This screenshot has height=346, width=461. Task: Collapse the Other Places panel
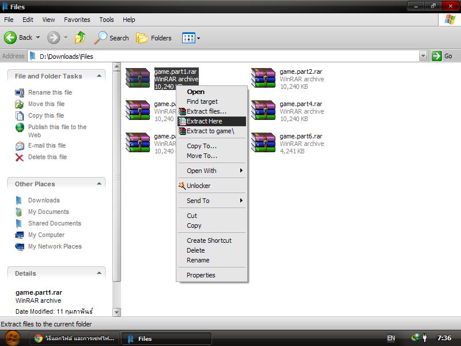(99, 183)
